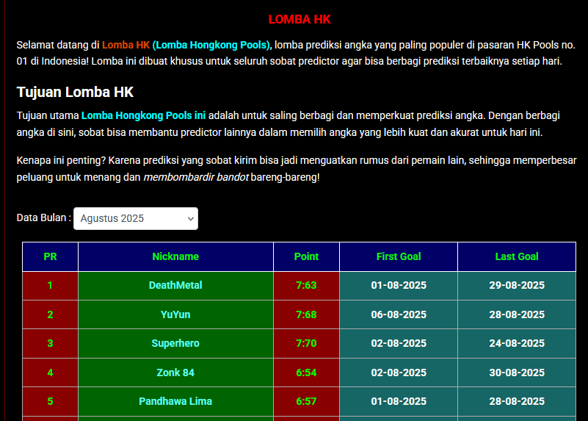This screenshot has width=588, height=421.
Task: Click Superhero's first goal date 02-08-2025
Action: [399, 343]
